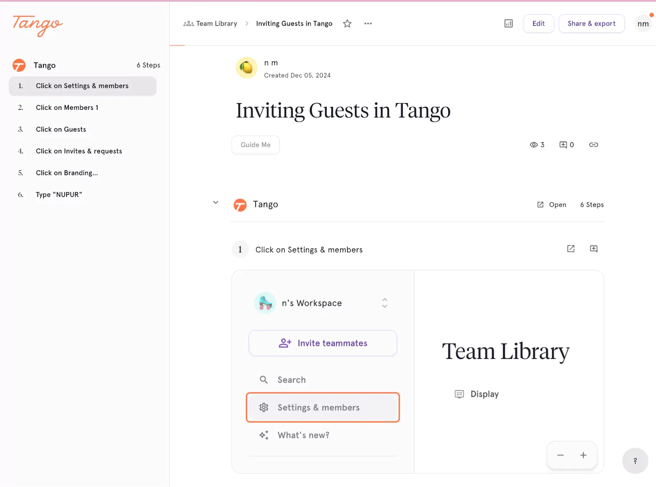Screen dimensions: 656x487
Task: Go to step 6 Type NUPUR
Action: click(x=82, y=195)
